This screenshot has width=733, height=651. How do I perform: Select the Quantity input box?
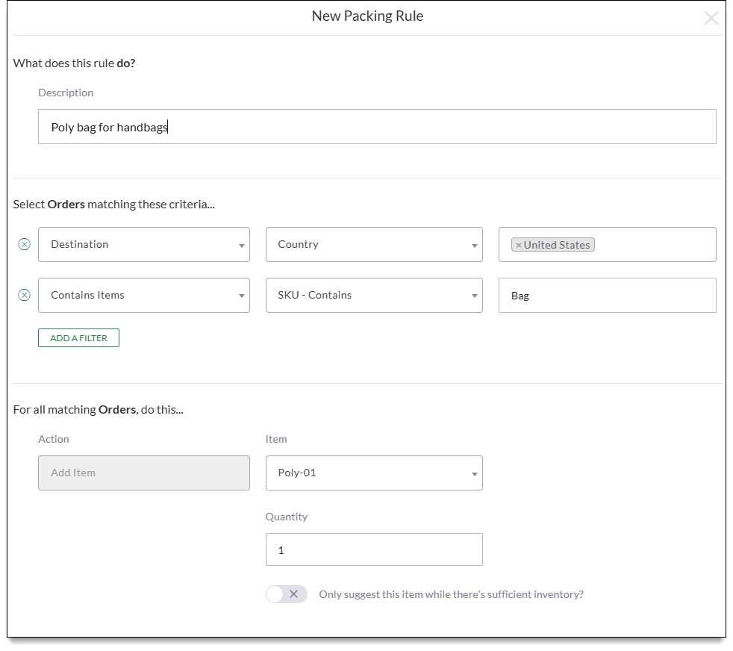373,550
